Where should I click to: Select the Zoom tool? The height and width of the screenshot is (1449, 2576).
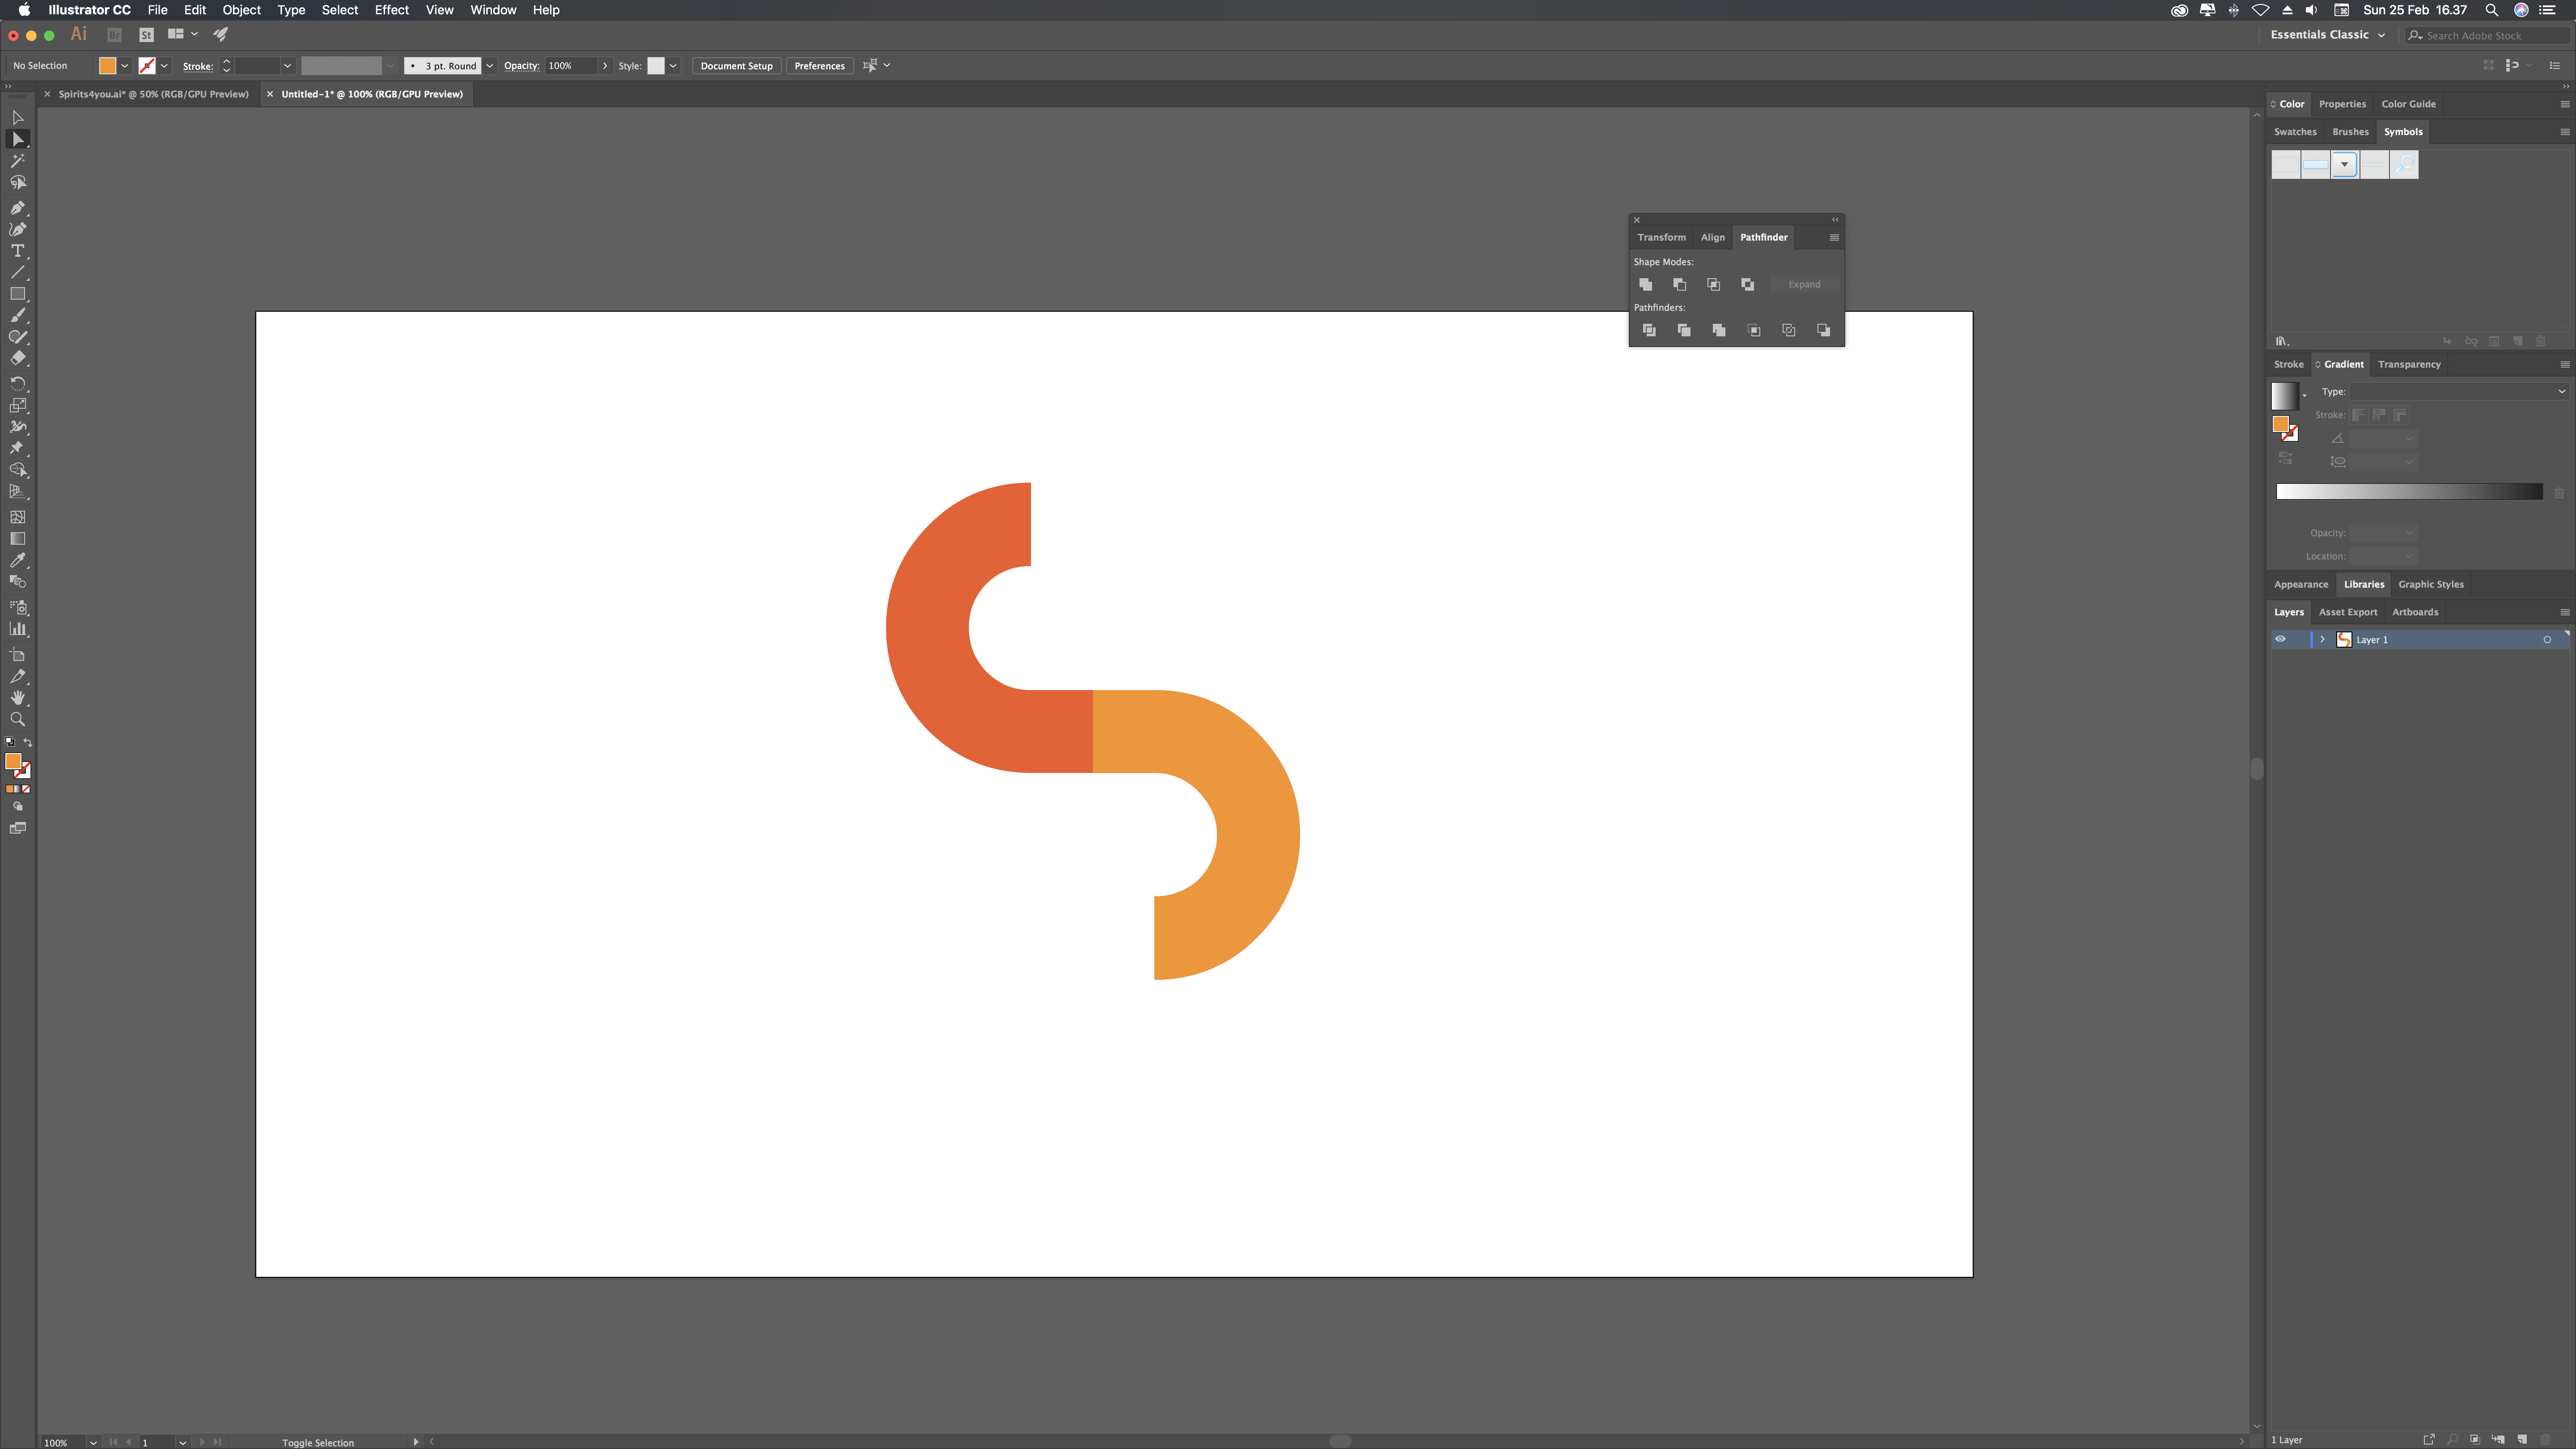point(17,719)
